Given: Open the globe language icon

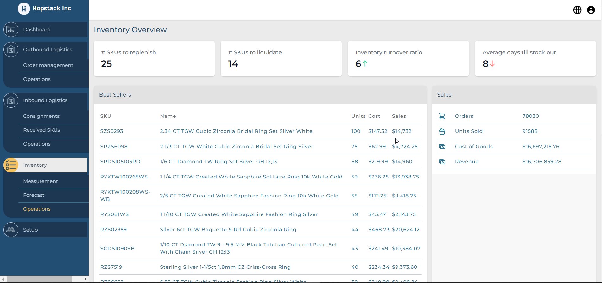Looking at the screenshot, I should (x=577, y=10).
